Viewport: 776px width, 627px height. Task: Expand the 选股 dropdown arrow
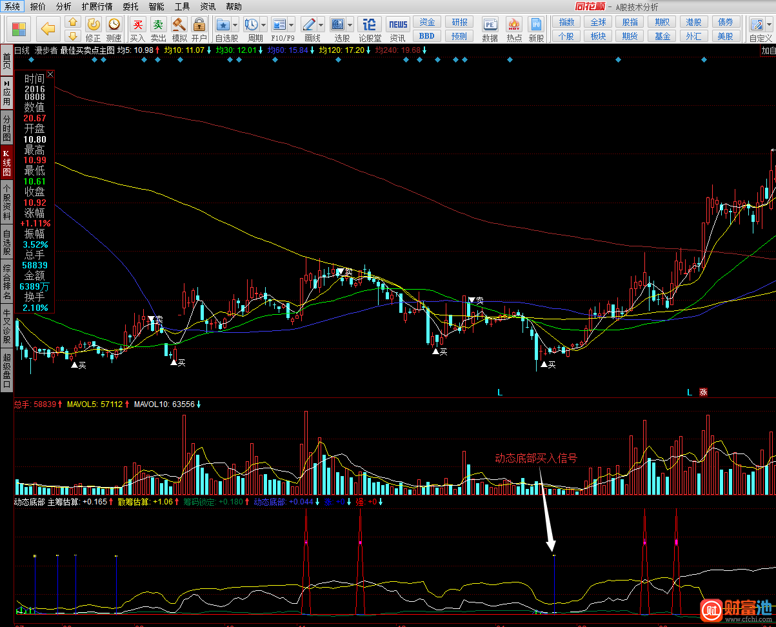(350, 25)
